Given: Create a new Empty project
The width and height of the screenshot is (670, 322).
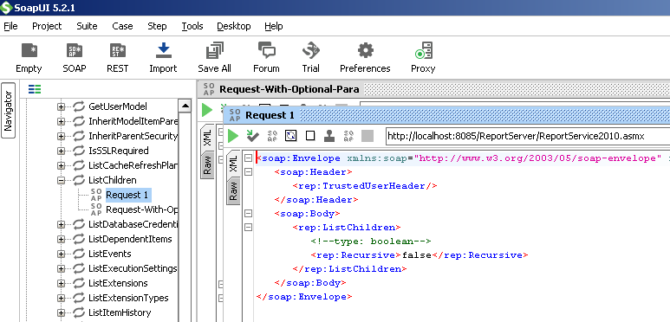Looking at the screenshot, I should pos(29,58).
